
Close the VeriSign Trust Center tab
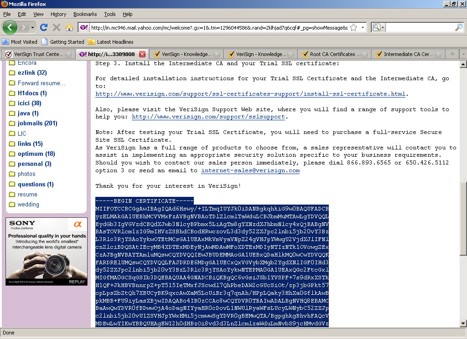68,54
